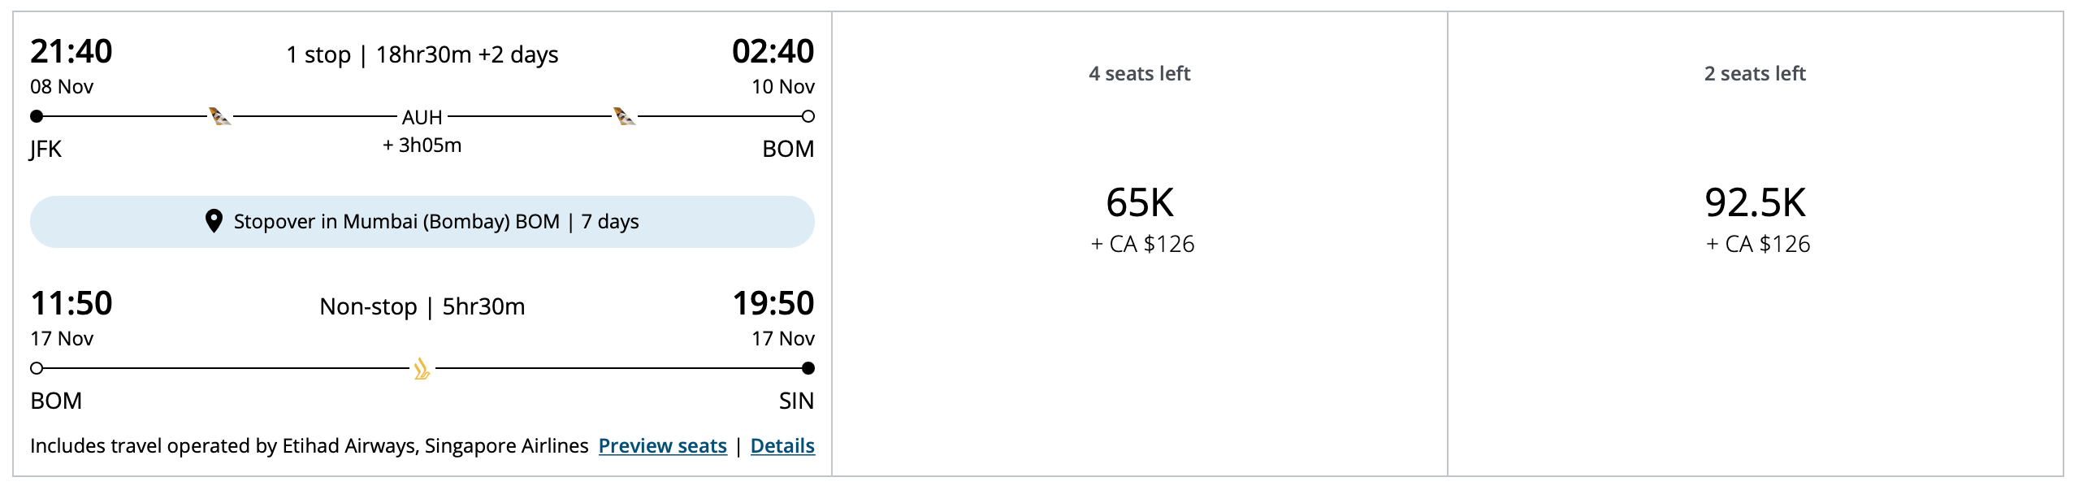Click the location pin in the stopover banner
This screenshot has height=486, width=2083.
[x=214, y=220]
